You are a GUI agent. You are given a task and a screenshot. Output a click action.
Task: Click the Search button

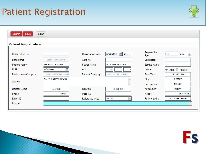click(16, 34)
